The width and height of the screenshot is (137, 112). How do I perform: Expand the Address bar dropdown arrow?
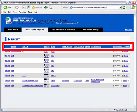coord(120,7)
